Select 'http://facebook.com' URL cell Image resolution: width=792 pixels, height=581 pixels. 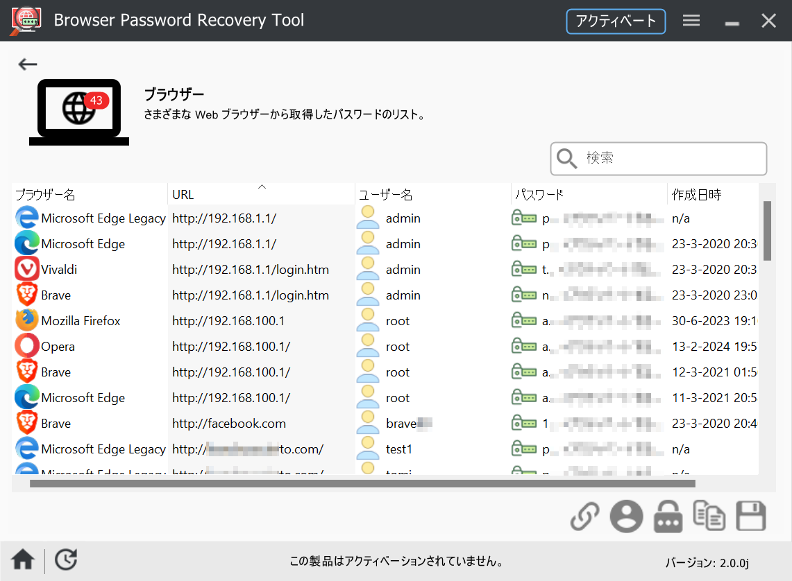(229, 424)
